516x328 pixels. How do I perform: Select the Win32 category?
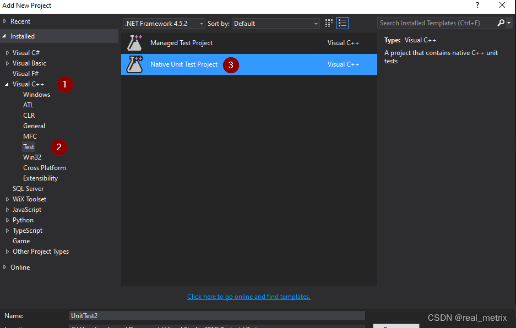(x=32, y=157)
